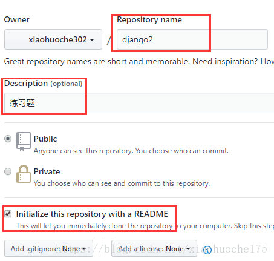The height and width of the screenshot is (261, 274).
Task: Click the "Private" label text
Action: pyautogui.click(x=47, y=171)
